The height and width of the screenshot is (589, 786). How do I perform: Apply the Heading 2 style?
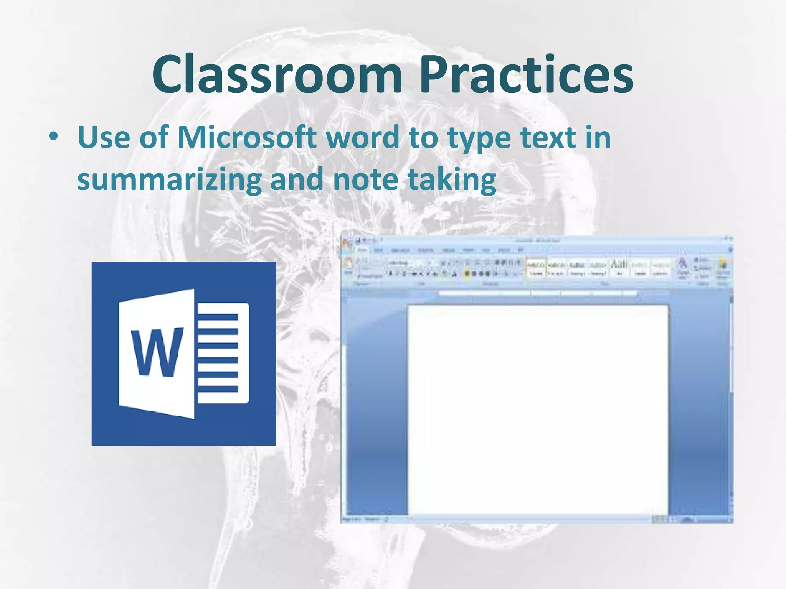click(x=598, y=268)
